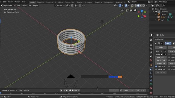Image resolution: width=175 pixels, height=98 pixels.
Task: Open the View Layer properties tab
Action: (151, 52)
